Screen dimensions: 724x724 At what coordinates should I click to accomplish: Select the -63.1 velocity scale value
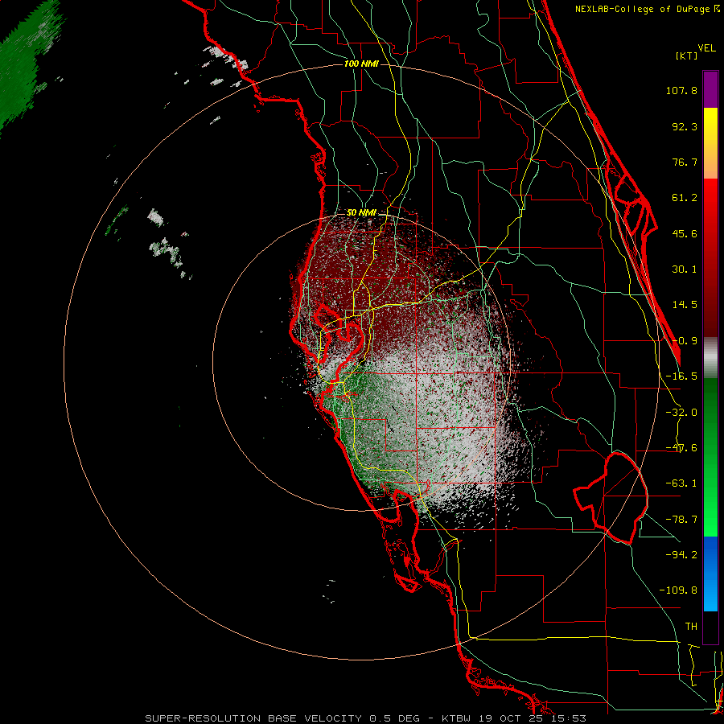pyautogui.click(x=681, y=483)
